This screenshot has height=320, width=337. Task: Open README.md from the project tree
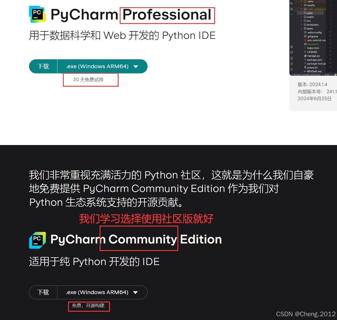point(314,71)
